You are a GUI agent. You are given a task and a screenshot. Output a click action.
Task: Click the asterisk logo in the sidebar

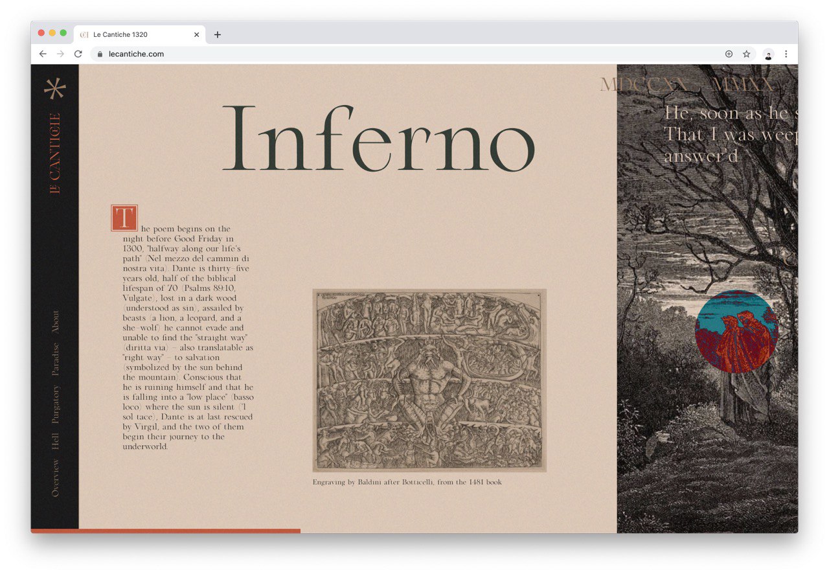click(x=55, y=89)
